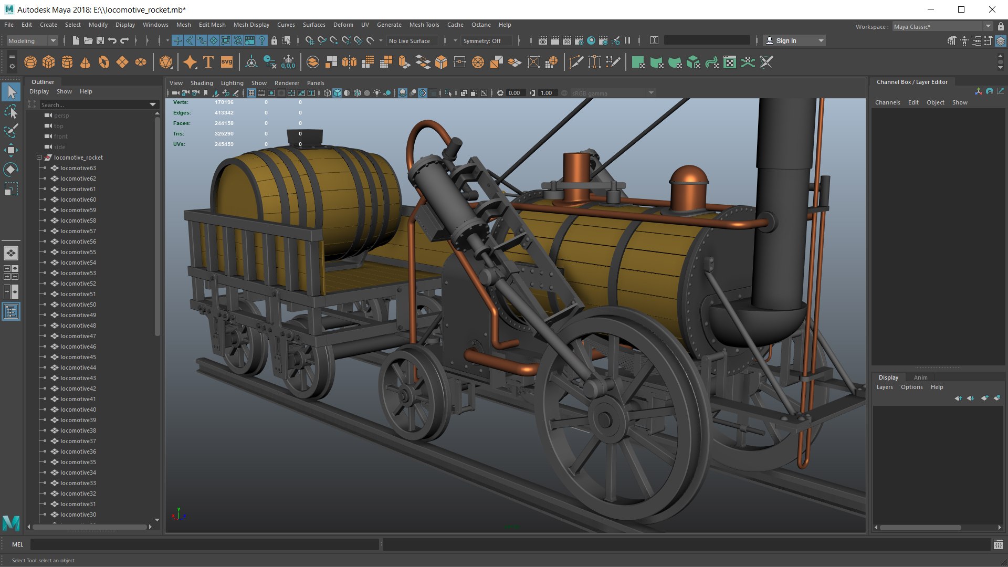
Task: Toggle the Channel Box panel visibility icon
Action: (x=1001, y=40)
